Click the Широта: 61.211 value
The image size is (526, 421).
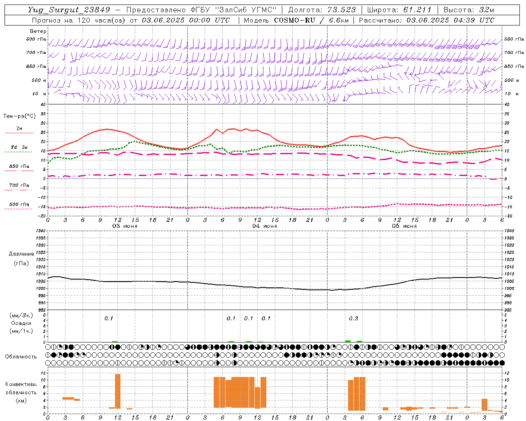click(399, 10)
